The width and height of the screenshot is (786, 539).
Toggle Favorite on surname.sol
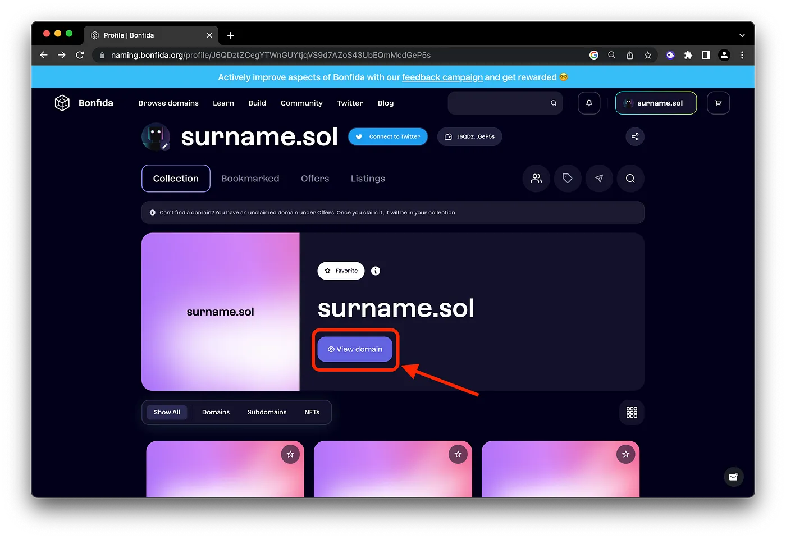point(341,271)
